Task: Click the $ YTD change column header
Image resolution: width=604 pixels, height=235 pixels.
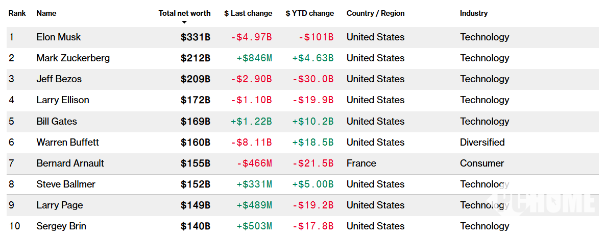Action: [310, 13]
